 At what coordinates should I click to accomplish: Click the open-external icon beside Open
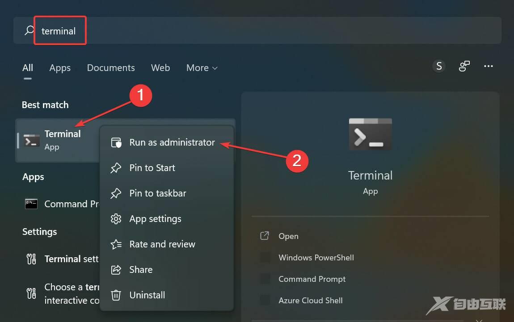[x=265, y=236]
